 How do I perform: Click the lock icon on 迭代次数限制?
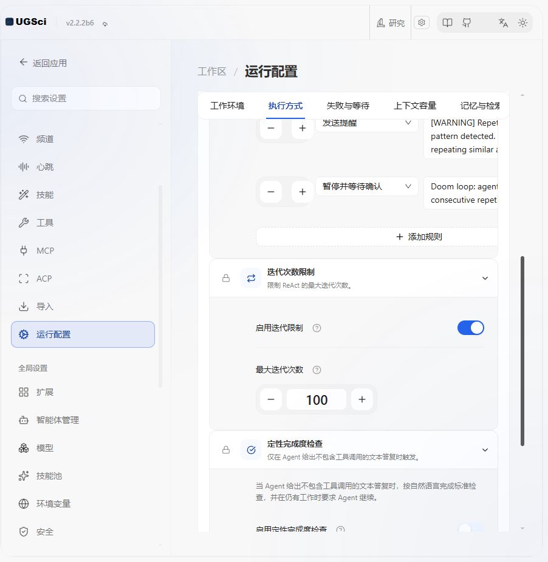[x=226, y=278]
